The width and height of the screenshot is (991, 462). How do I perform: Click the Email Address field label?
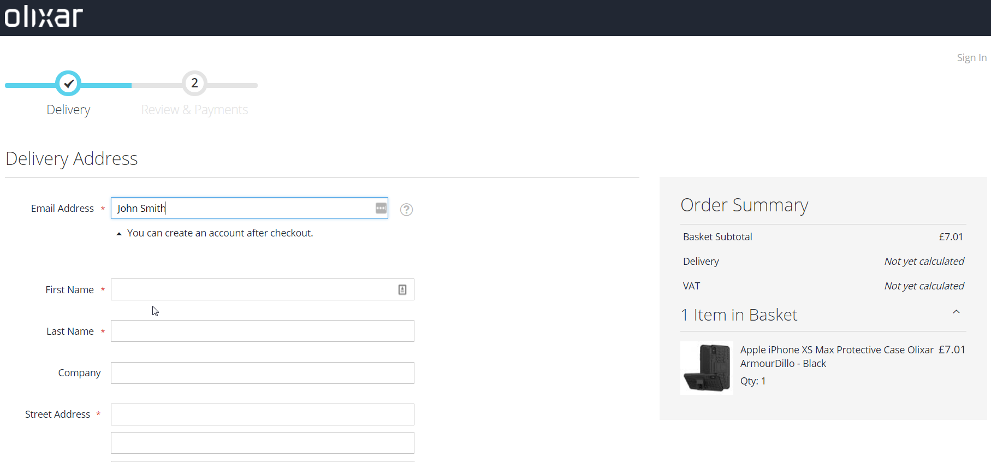(62, 209)
